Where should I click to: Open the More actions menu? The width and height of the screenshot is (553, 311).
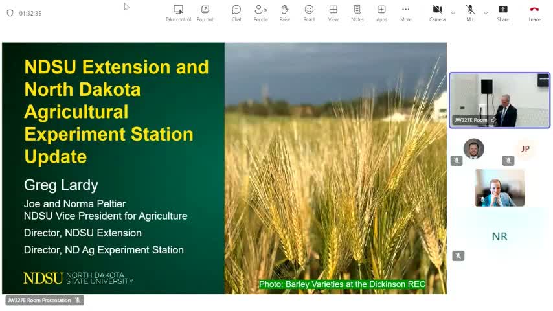405,12
